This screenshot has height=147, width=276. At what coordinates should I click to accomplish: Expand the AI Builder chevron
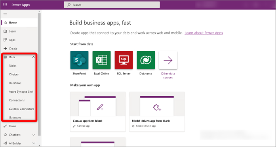pos(33,143)
